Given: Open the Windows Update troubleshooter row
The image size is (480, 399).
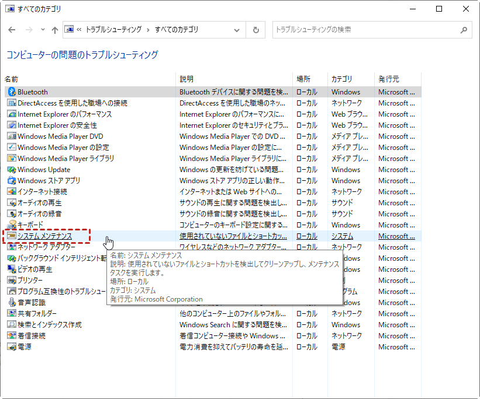Looking at the screenshot, I should click(x=213, y=170).
